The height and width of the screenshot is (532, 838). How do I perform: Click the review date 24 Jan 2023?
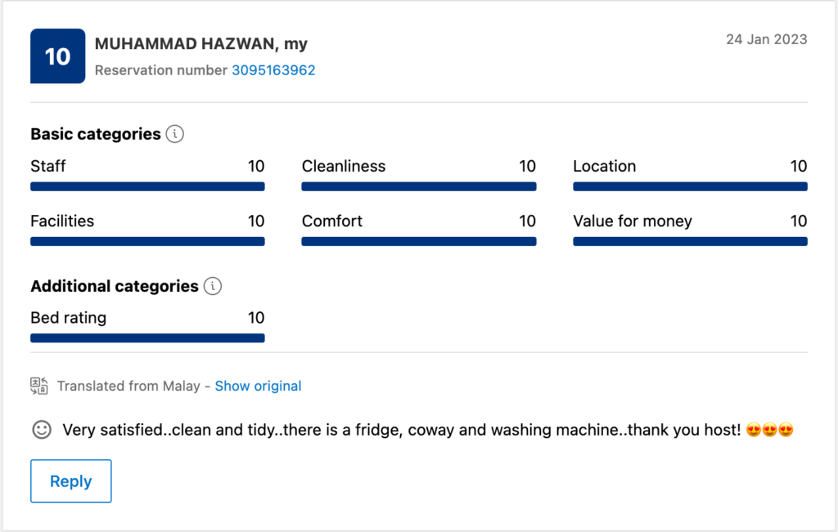tap(766, 39)
